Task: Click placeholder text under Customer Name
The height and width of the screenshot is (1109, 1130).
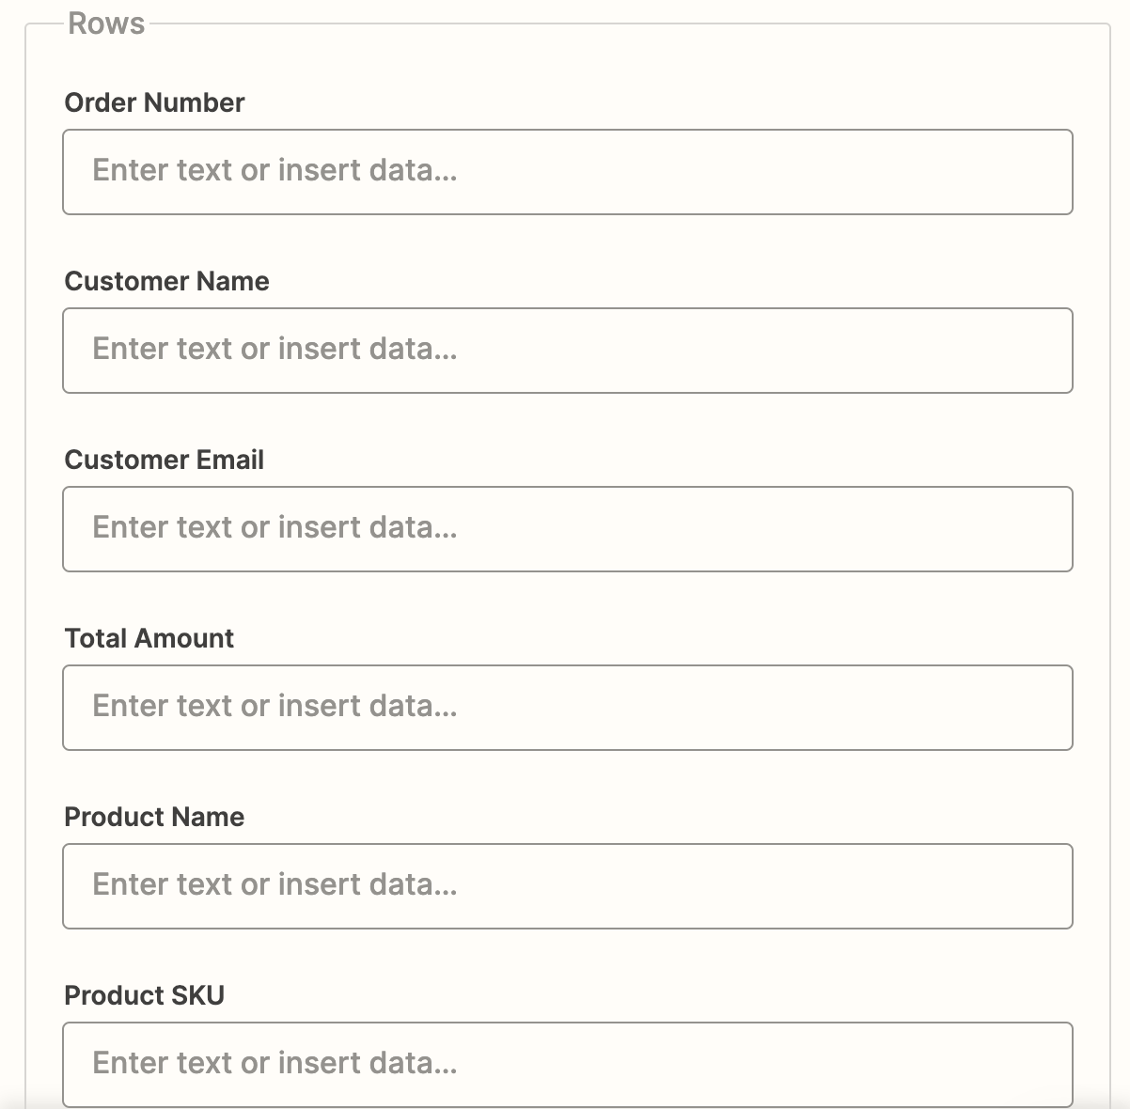Action: tap(275, 349)
